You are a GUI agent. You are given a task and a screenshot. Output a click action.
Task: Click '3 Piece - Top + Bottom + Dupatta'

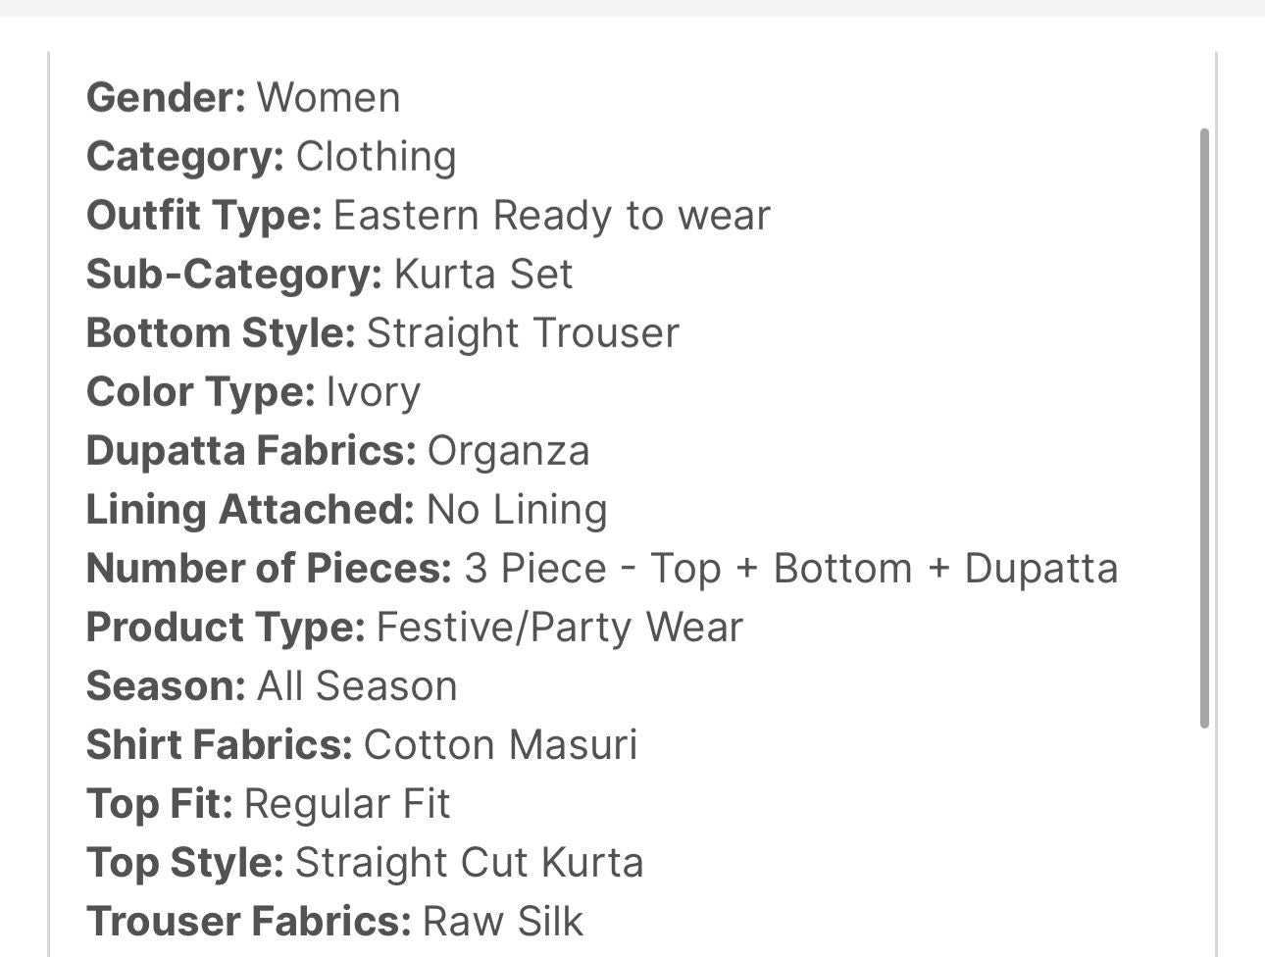(x=790, y=569)
